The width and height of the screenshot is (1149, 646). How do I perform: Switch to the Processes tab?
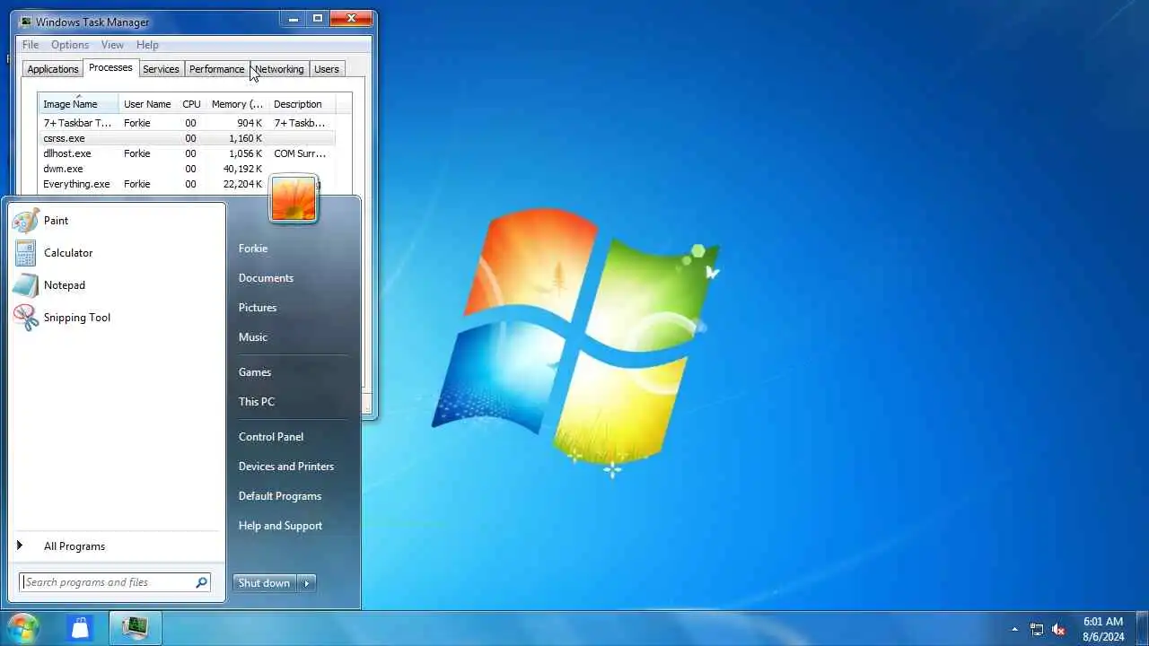click(x=110, y=68)
